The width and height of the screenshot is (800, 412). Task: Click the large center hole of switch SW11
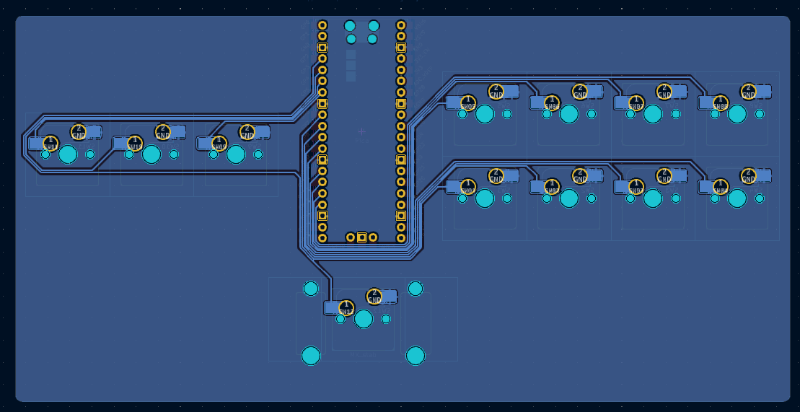click(x=68, y=154)
